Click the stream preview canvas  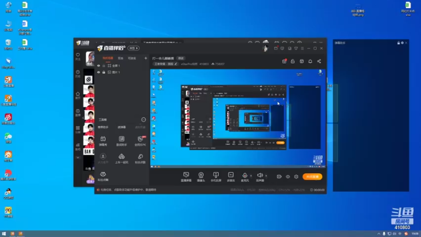[x=238, y=118]
